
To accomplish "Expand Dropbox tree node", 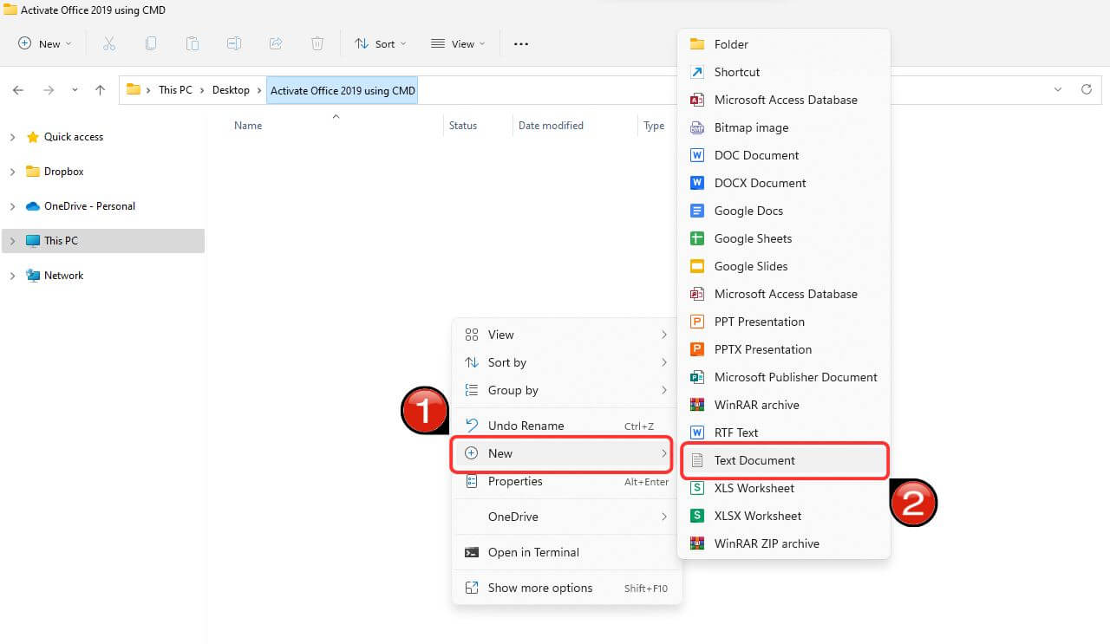I will point(12,172).
